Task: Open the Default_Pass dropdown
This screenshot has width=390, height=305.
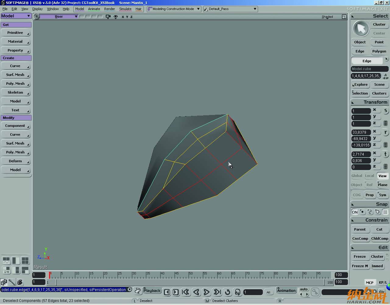Action: click(x=255, y=9)
